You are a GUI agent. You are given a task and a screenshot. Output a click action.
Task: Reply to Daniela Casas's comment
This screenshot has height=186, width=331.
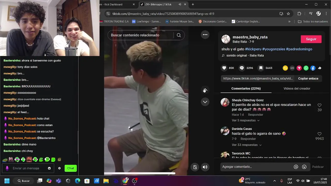coord(248,139)
